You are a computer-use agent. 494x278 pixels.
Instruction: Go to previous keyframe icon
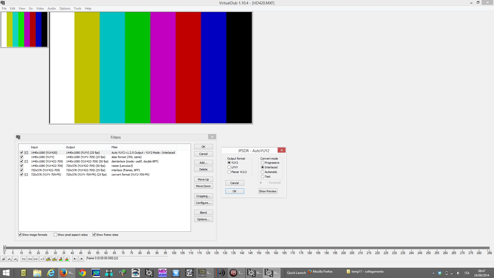pyautogui.click(x=48, y=259)
